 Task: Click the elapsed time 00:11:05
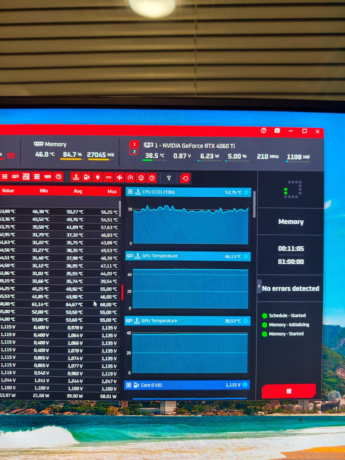[x=291, y=249]
